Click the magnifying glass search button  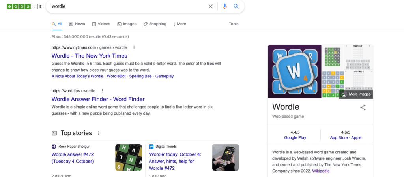pyautogui.click(x=236, y=6)
